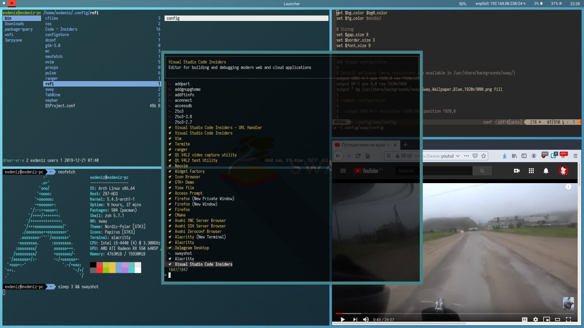Click the Firefox back arrow button
This screenshot has height=328, width=584.
(x=338, y=156)
